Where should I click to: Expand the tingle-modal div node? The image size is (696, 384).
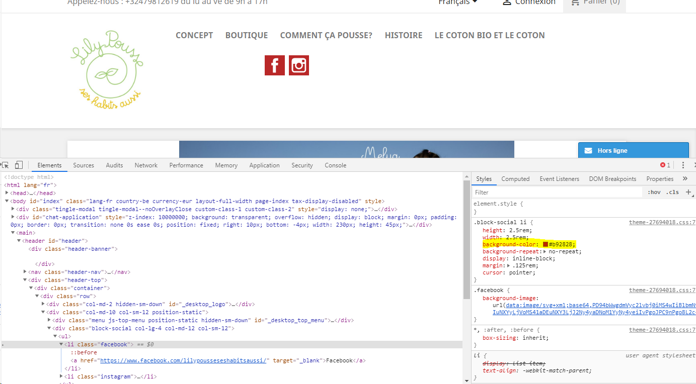[13, 209]
